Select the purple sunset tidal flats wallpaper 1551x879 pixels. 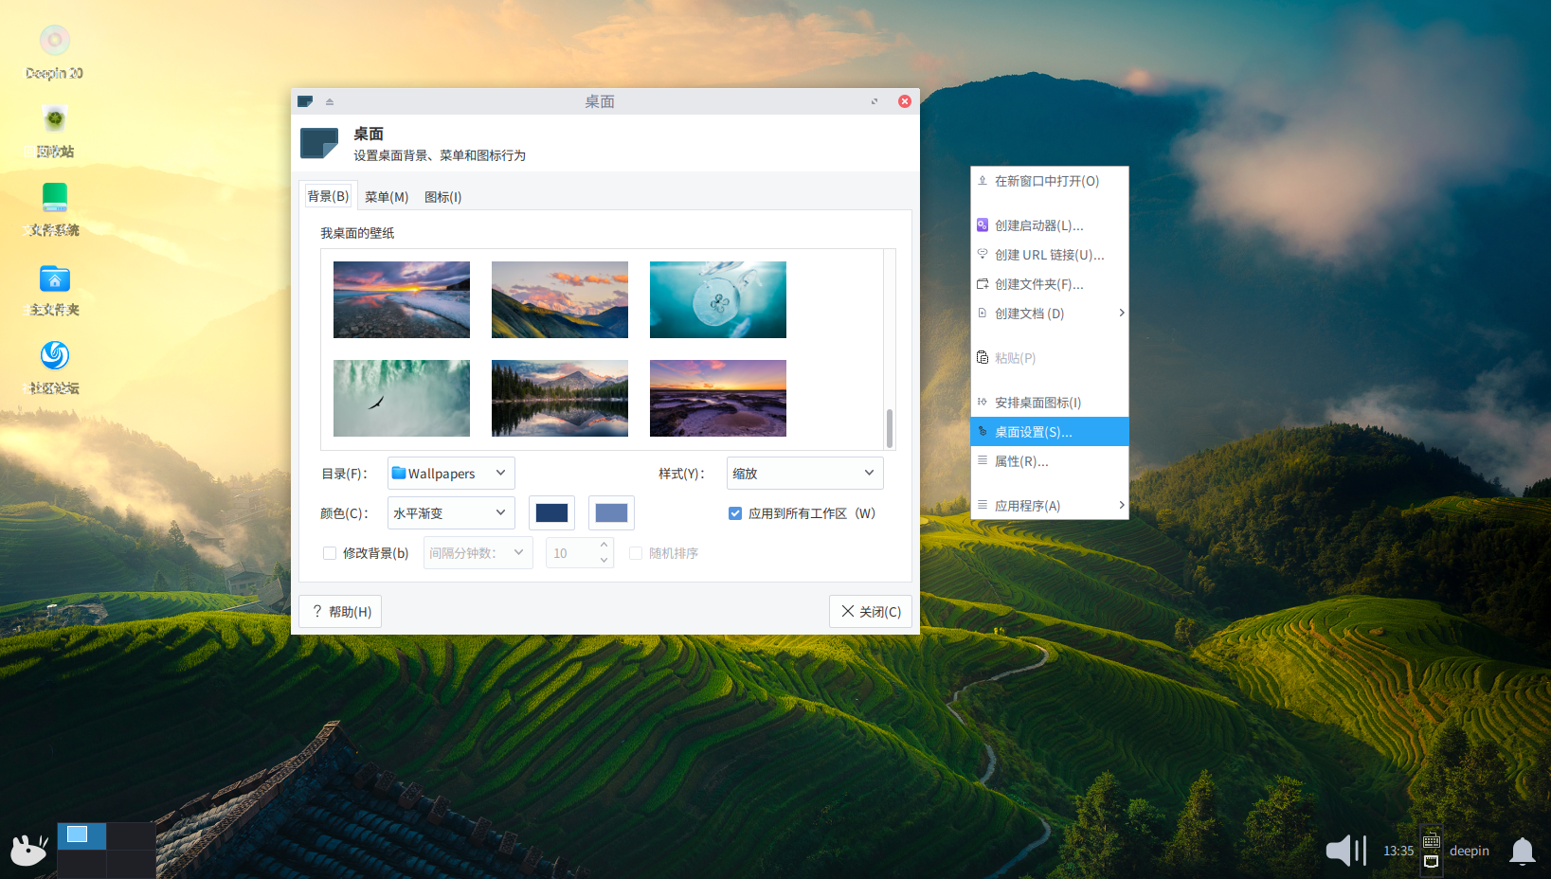coord(718,398)
